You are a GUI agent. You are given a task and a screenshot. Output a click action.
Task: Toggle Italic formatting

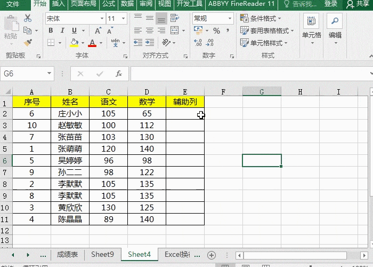pyautogui.click(x=62, y=30)
